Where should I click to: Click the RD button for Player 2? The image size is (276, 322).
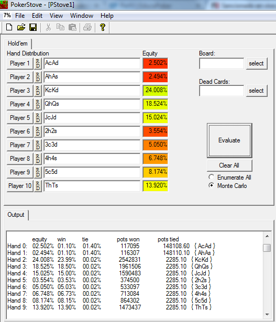tap(38, 77)
